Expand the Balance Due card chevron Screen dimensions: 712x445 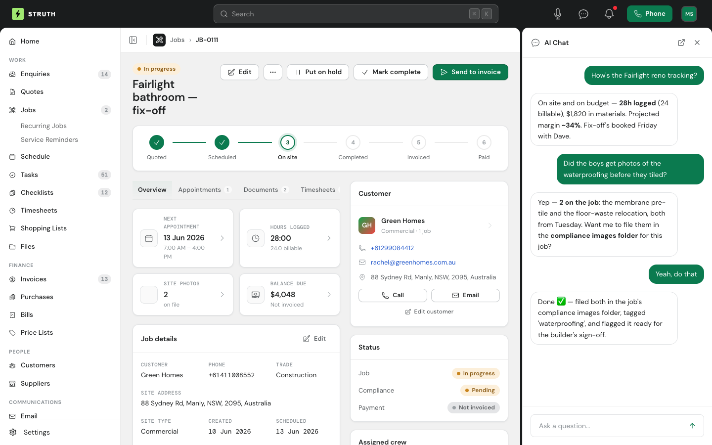[329, 295]
